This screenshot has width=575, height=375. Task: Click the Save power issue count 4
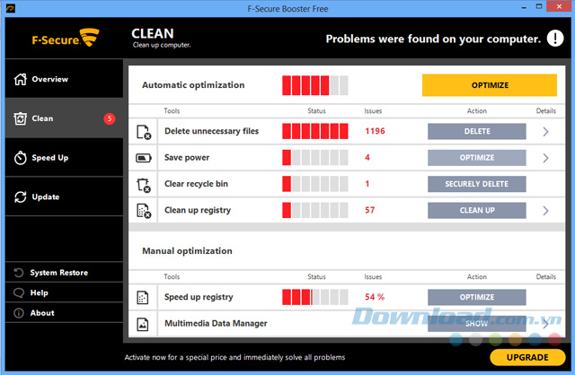click(x=367, y=158)
